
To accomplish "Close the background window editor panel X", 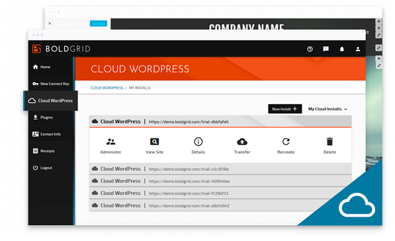I will pos(50,23).
